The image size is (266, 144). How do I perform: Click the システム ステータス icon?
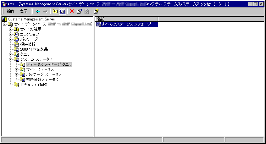click(x=16, y=59)
